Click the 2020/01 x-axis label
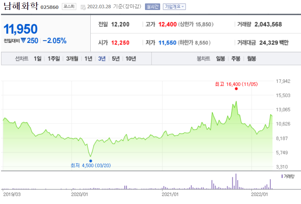Viewport: 301px width, 204px height. click(x=79, y=194)
